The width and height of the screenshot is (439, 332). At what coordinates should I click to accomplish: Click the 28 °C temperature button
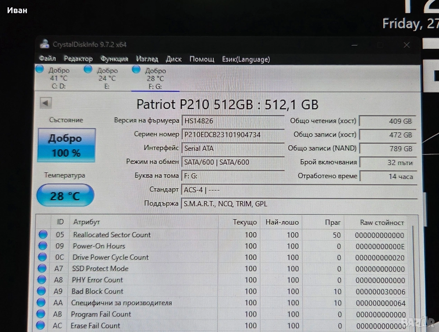tap(65, 196)
